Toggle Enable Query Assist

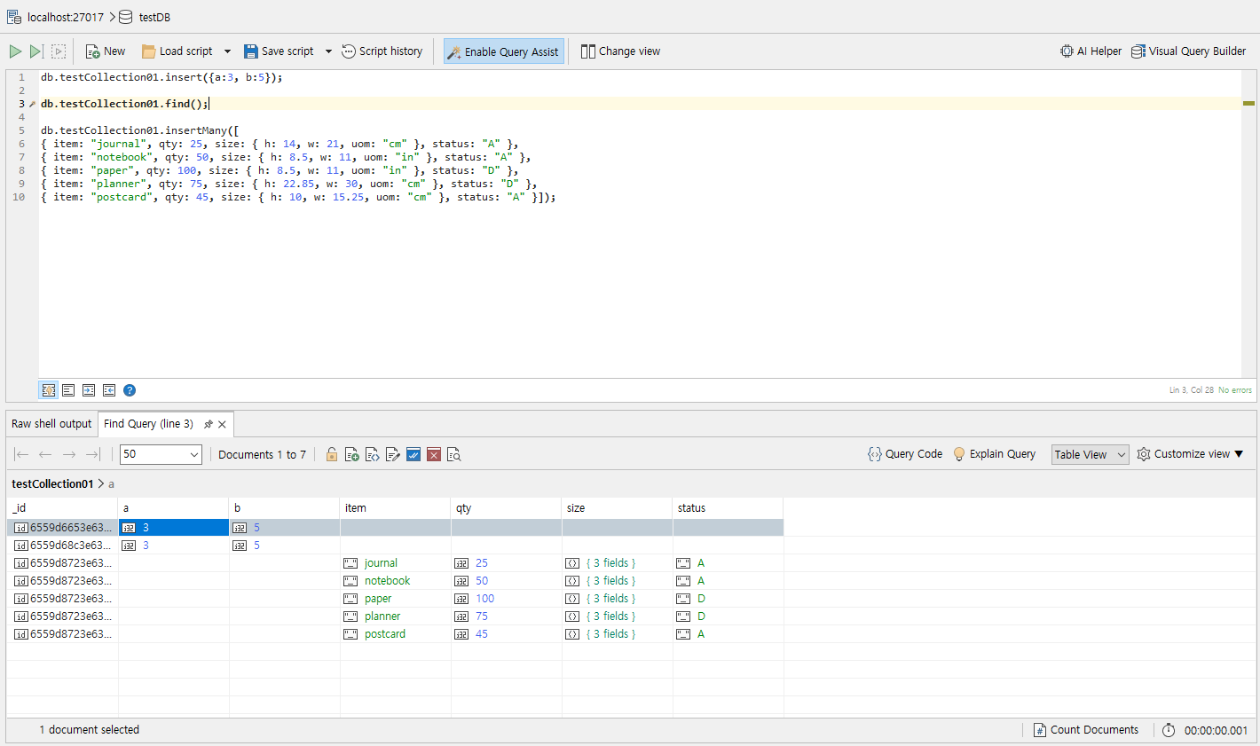(503, 51)
